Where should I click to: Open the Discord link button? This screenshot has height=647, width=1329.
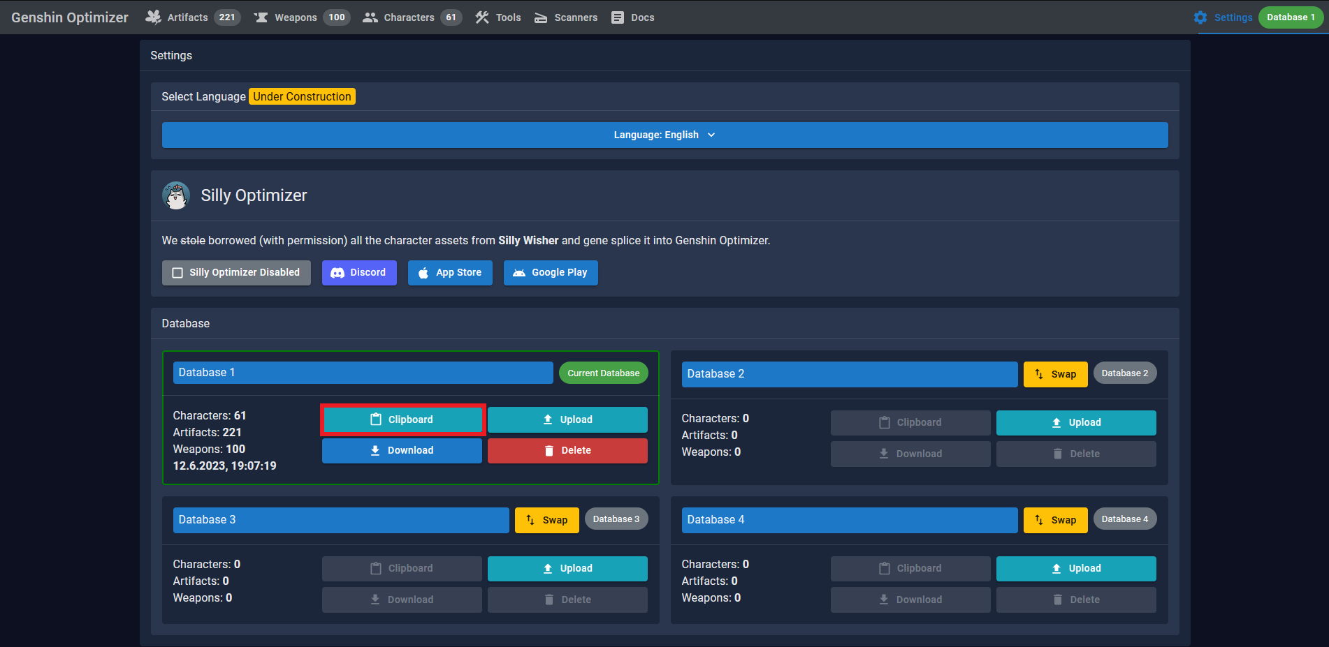pyautogui.click(x=359, y=273)
